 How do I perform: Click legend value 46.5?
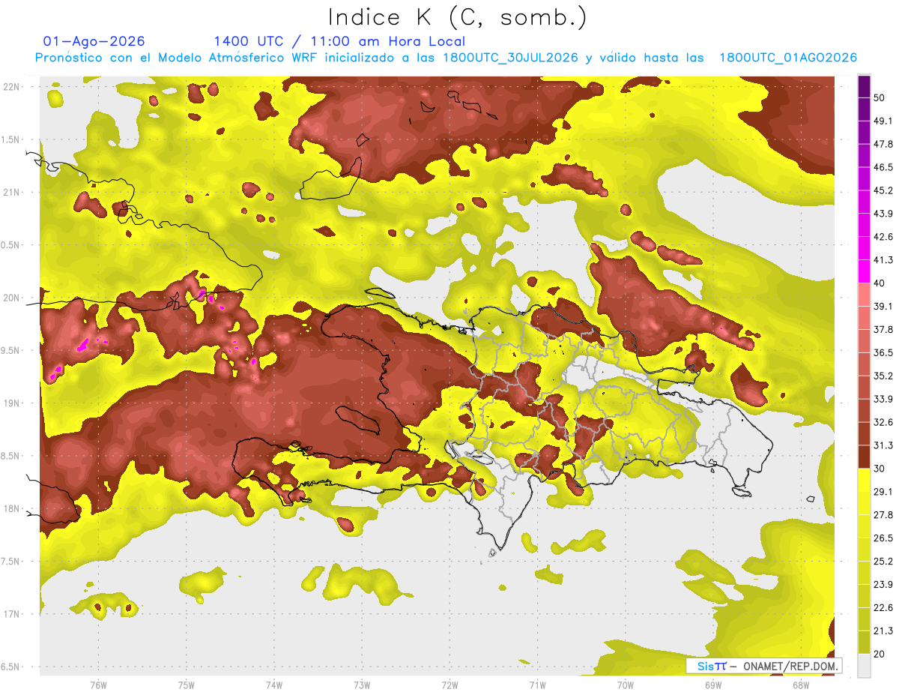point(883,167)
